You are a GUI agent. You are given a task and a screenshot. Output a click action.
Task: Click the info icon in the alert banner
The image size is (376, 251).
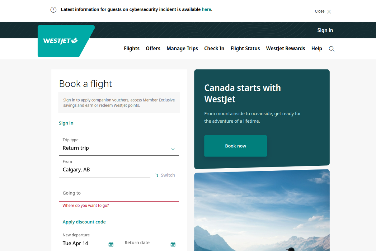pyautogui.click(x=53, y=10)
